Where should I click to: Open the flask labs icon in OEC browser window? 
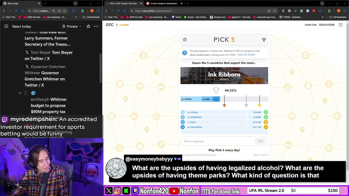[329, 11]
